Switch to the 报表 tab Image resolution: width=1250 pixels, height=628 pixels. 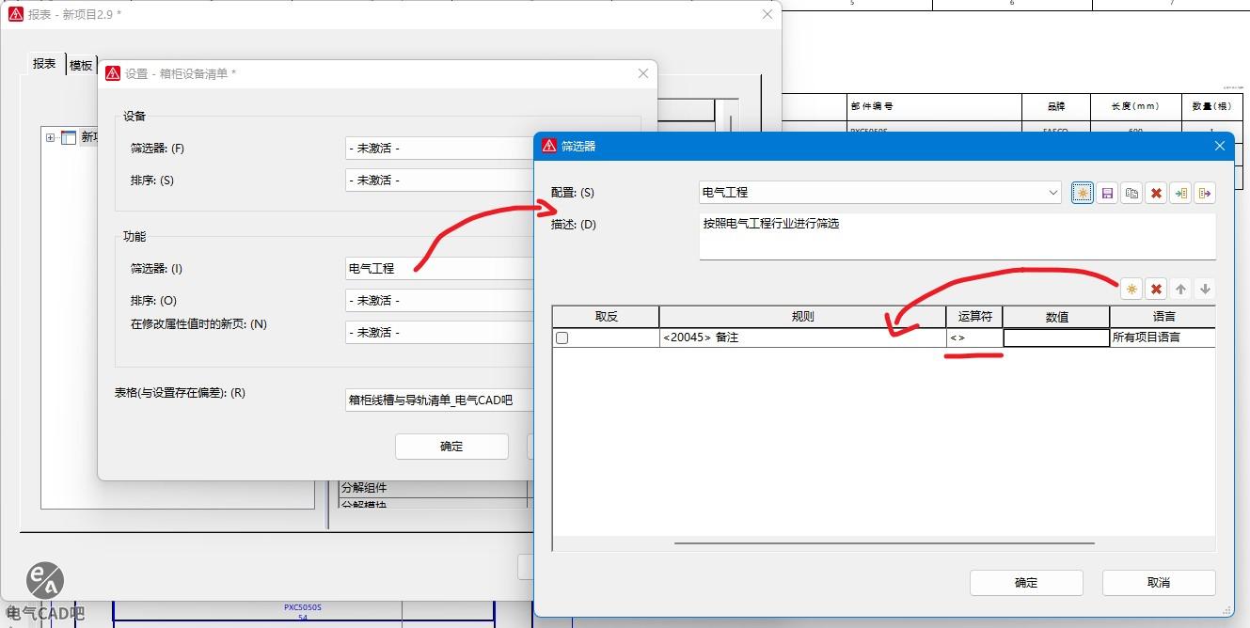pos(44,64)
